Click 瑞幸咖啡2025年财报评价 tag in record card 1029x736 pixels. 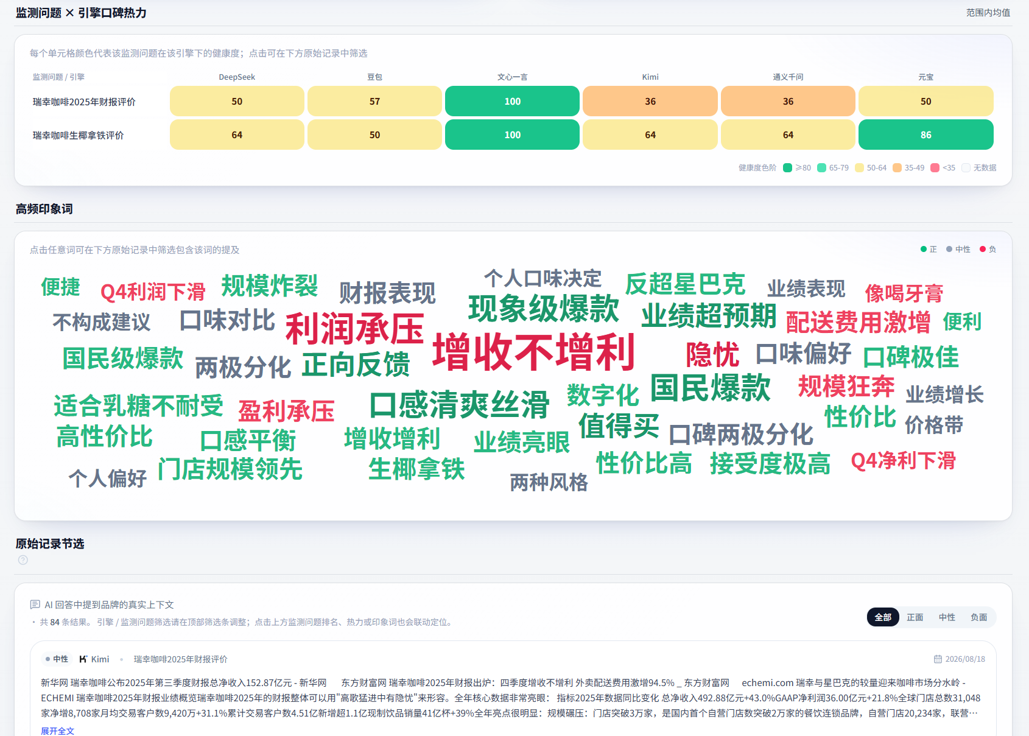[x=181, y=659]
